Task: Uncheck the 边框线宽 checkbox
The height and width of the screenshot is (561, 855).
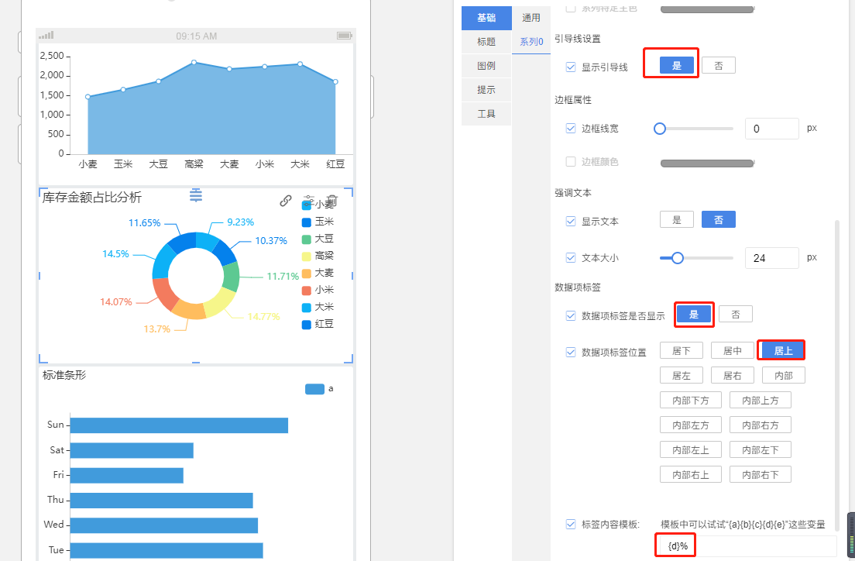Action: [x=571, y=129]
